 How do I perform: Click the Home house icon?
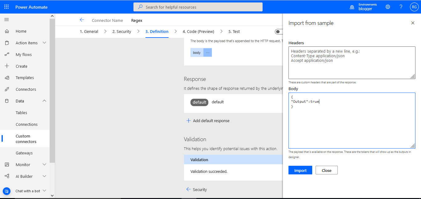tap(7, 31)
